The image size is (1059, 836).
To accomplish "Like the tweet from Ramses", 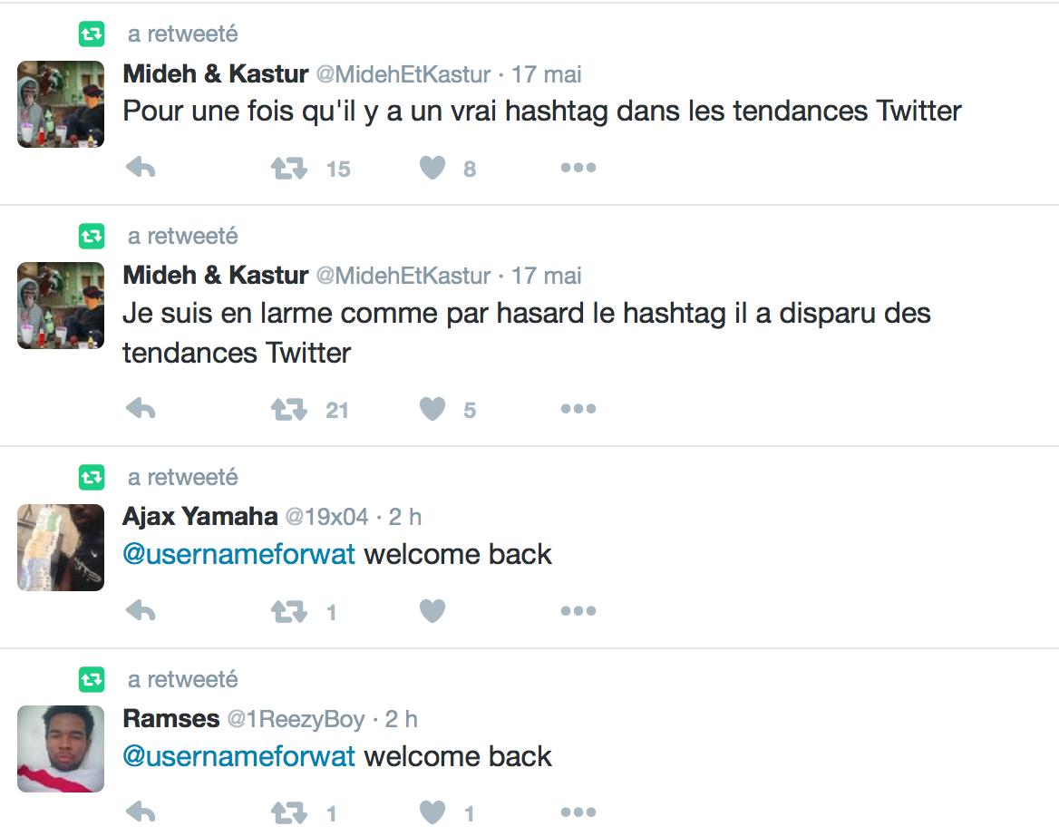I will pos(432,812).
